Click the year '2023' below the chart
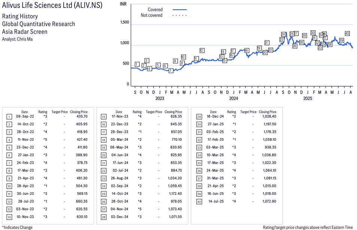Screen dimensions: 357x230 coord(160,98)
